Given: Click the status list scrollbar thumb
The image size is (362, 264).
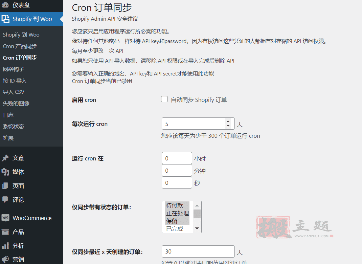Looking at the screenshot, I should [197, 214].
